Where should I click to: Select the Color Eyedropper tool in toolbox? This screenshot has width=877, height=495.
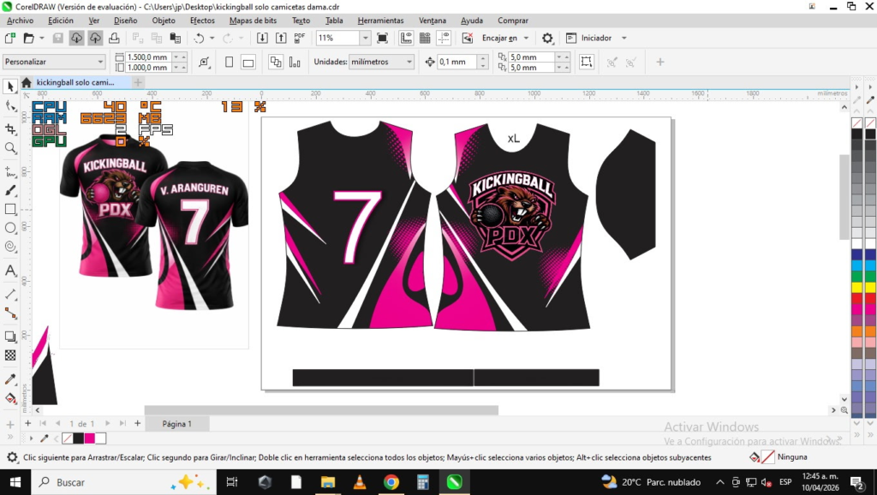point(10,379)
